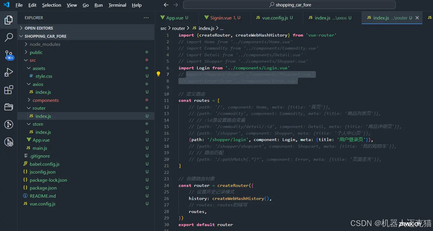The image size is (433, 231).
Task: Open the File menu
Action: 19,5
